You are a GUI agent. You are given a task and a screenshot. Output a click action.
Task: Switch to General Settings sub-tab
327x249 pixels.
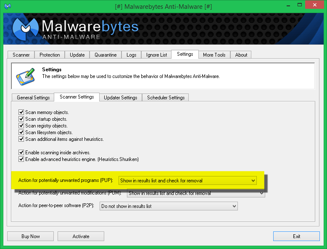pos(33,97)
